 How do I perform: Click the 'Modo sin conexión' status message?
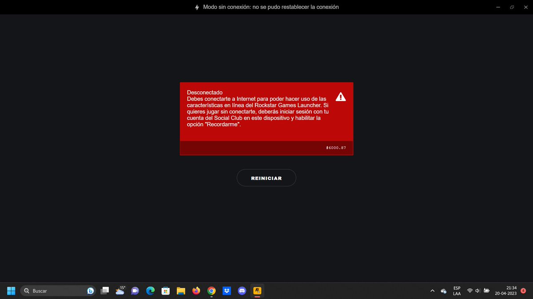click(271, 7)
